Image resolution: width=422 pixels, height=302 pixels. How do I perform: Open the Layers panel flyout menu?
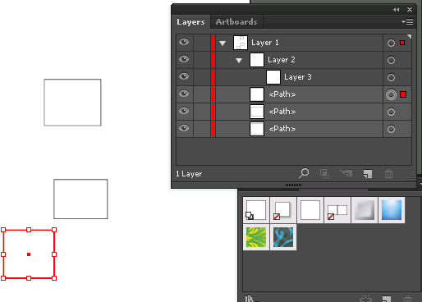[x=407, y=21]
